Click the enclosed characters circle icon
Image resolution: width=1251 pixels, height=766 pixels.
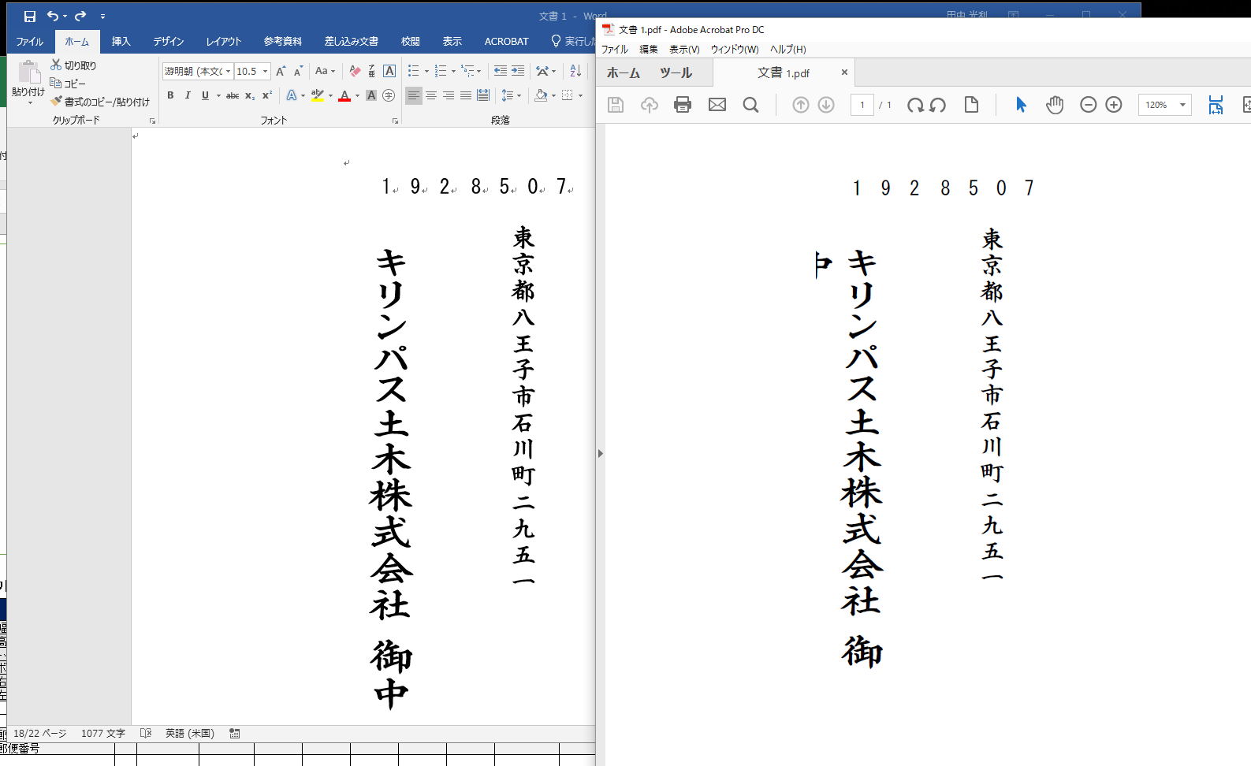pos(389,95)
